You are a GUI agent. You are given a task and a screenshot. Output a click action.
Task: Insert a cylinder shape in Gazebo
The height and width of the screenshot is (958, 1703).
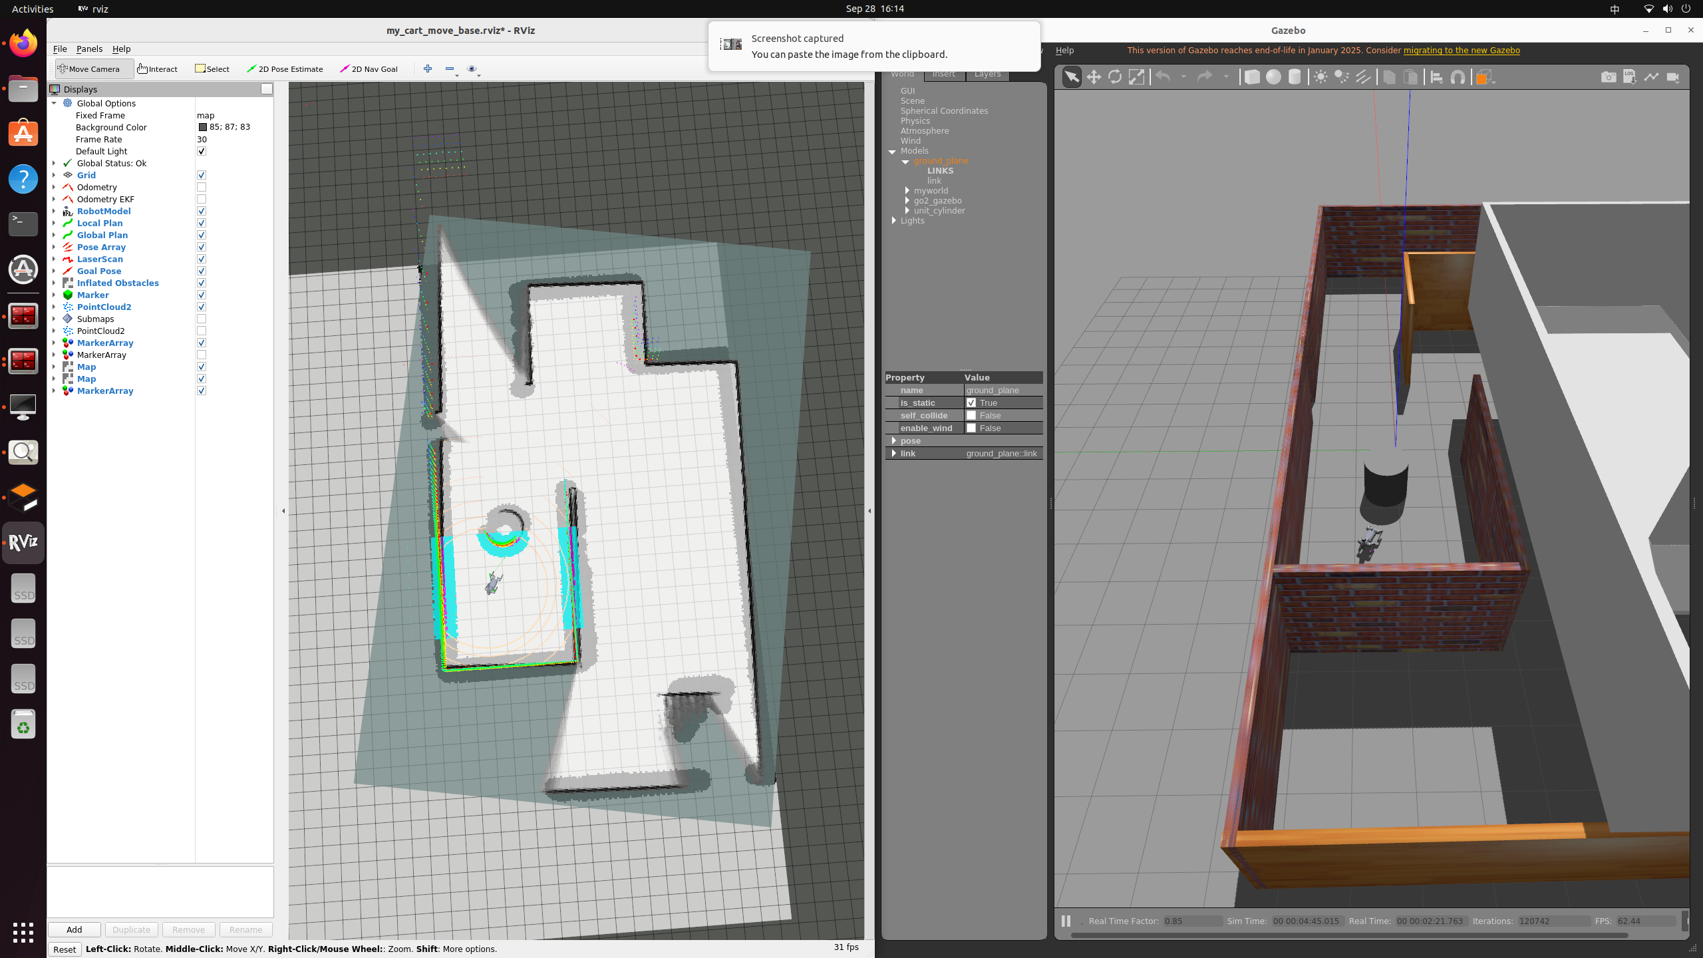[x=1295, y=77]
